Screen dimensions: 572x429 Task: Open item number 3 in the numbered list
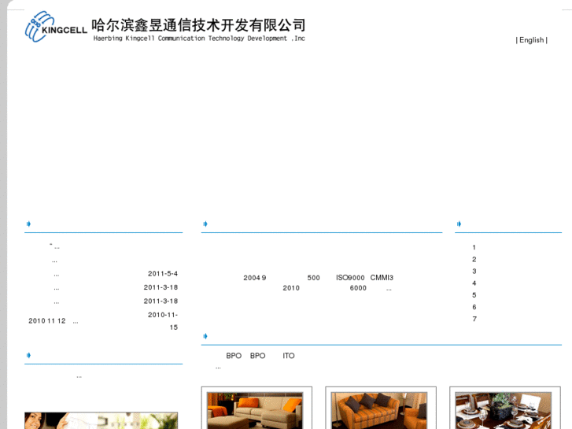click(x=474, y=272)
